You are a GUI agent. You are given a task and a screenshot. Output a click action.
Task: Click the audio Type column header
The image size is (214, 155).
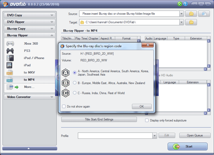pyautogui.click(x=176, y=38)
